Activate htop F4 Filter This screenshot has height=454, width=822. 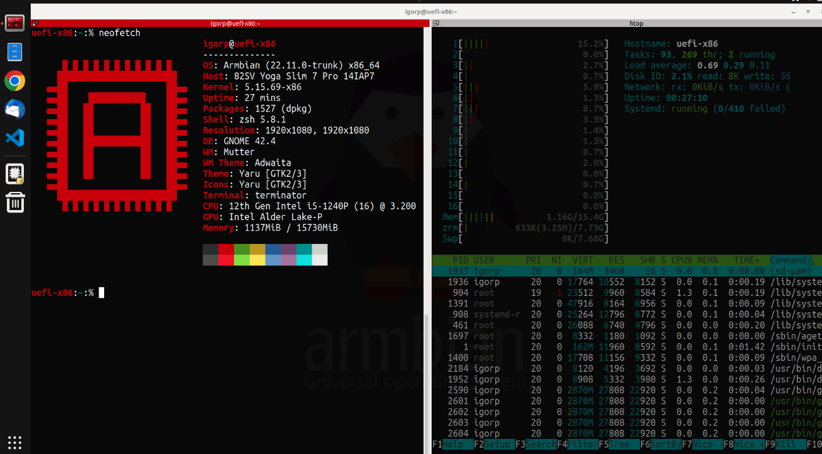coord(577,444)
